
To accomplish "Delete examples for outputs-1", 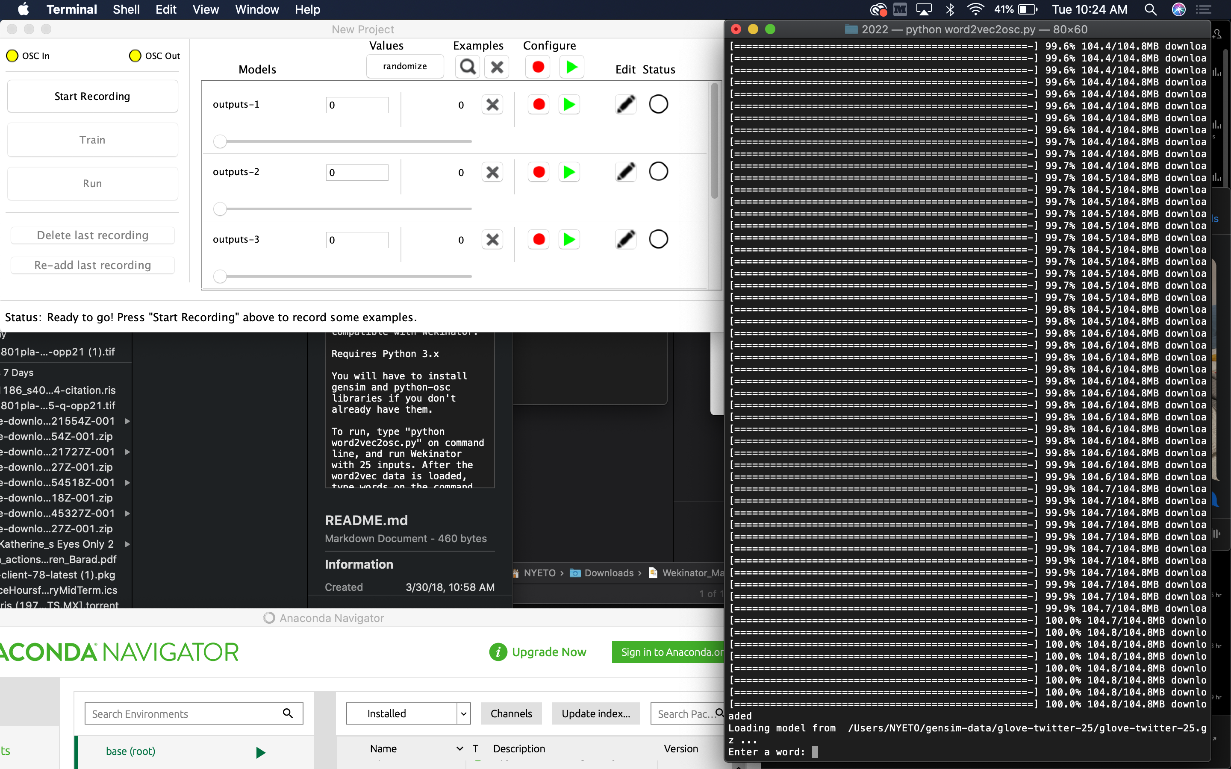I will [x=492, y=105].
